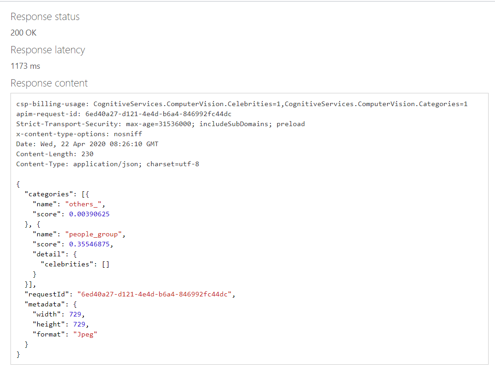This screenshot has width=495, height=367.
Task: Click the Content-Length 230 line
Action: [55, 154]
